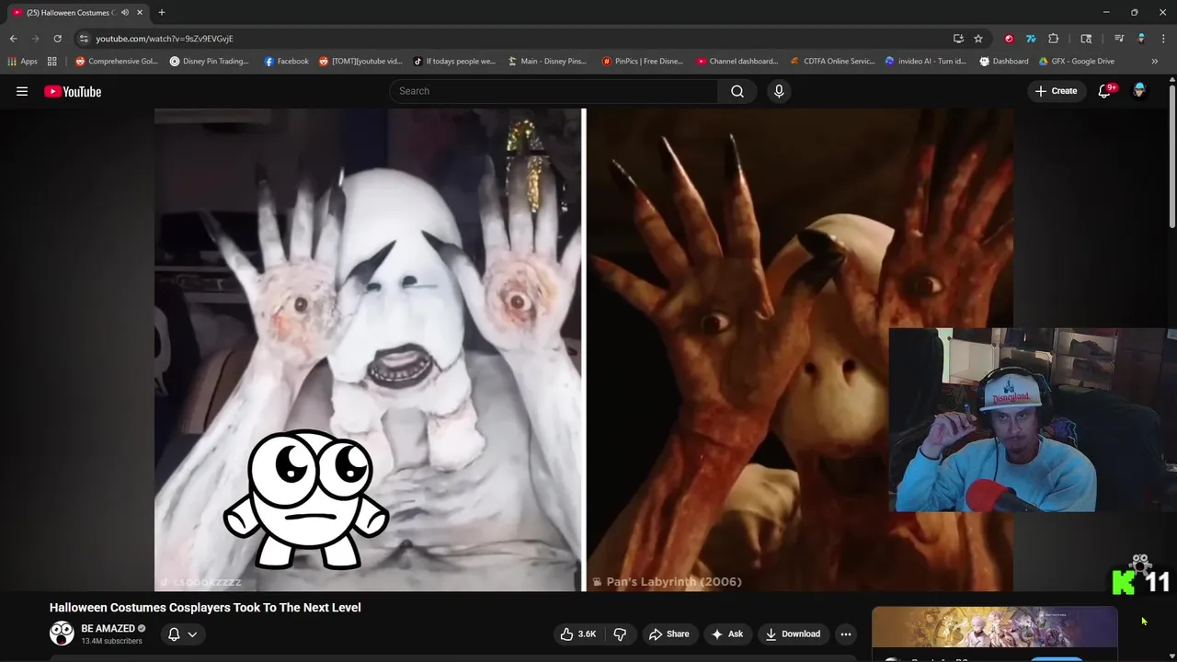
Task: Open PinPics Free Disney bookmark
Action: point(643,62)
